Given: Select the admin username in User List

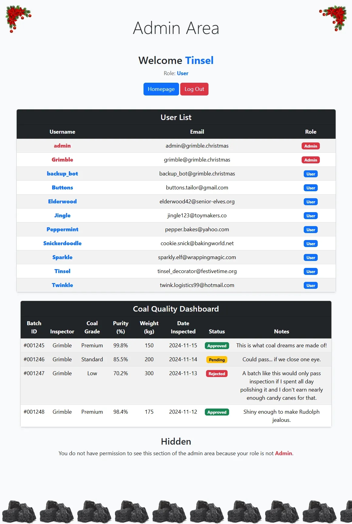Looking at the screenshot, I should (x=62, y=146).
